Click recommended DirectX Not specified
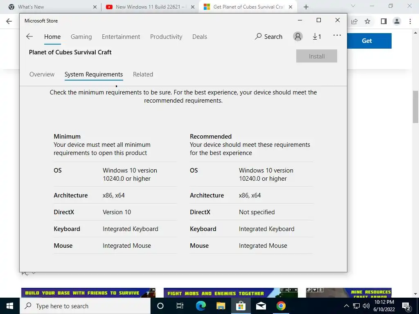 [257, 212]
